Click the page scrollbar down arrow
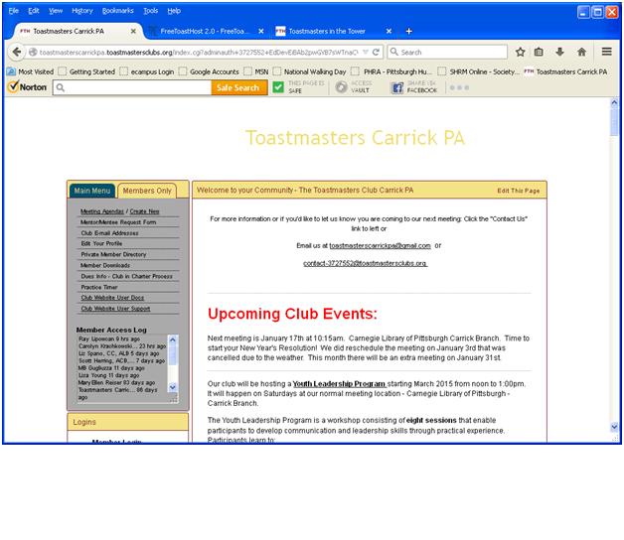This screenshot has height=540, width=624. 614,427
